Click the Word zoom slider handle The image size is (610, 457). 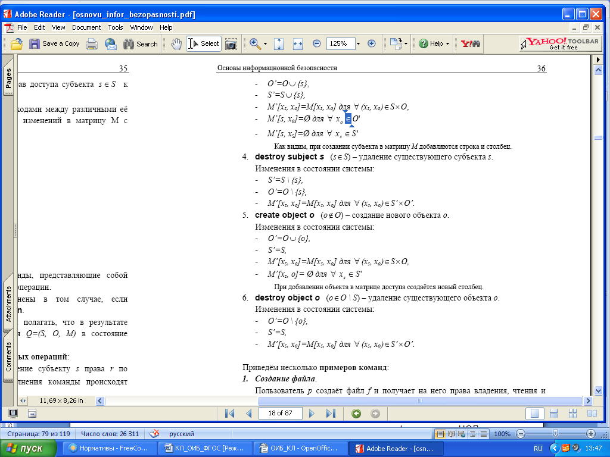(x=555, y=433)
